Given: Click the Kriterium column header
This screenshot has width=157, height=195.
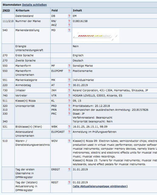Looking at the screenshot, I should tap(22, 11).
